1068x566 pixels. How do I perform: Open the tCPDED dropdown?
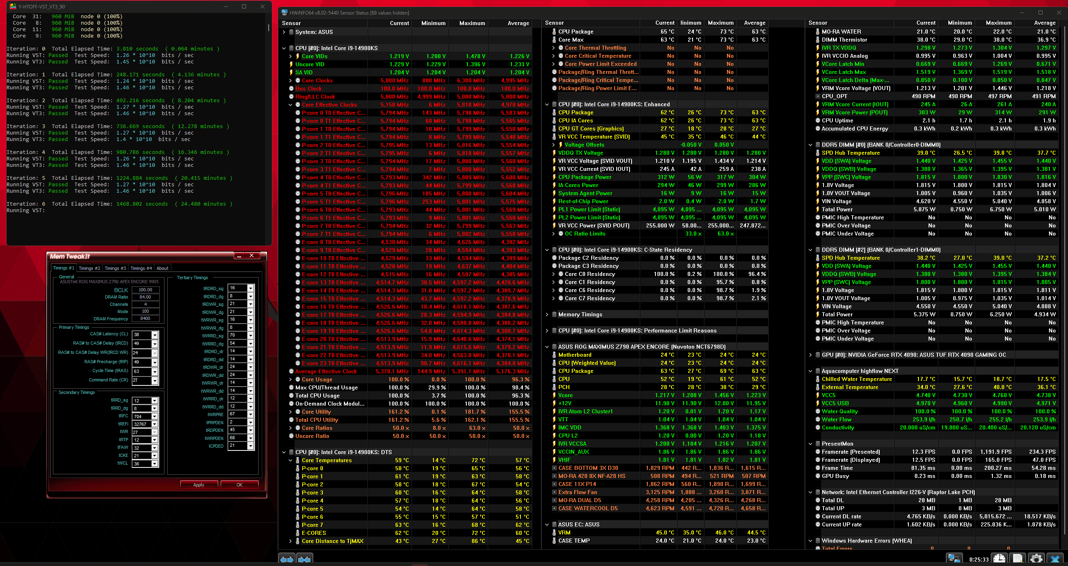point(251,446)
